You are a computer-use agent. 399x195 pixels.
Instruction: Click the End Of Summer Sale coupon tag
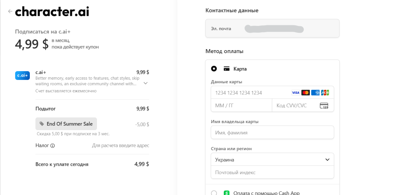pyautogui.click(x=66, y=124)
